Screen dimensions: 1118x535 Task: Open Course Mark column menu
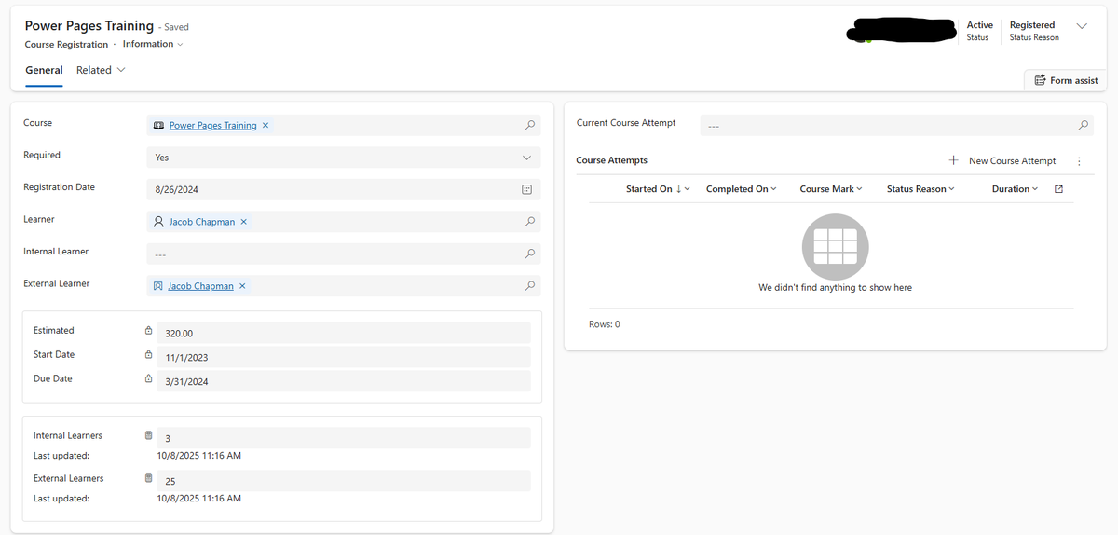pyautogui.click(x=831, y=189)
